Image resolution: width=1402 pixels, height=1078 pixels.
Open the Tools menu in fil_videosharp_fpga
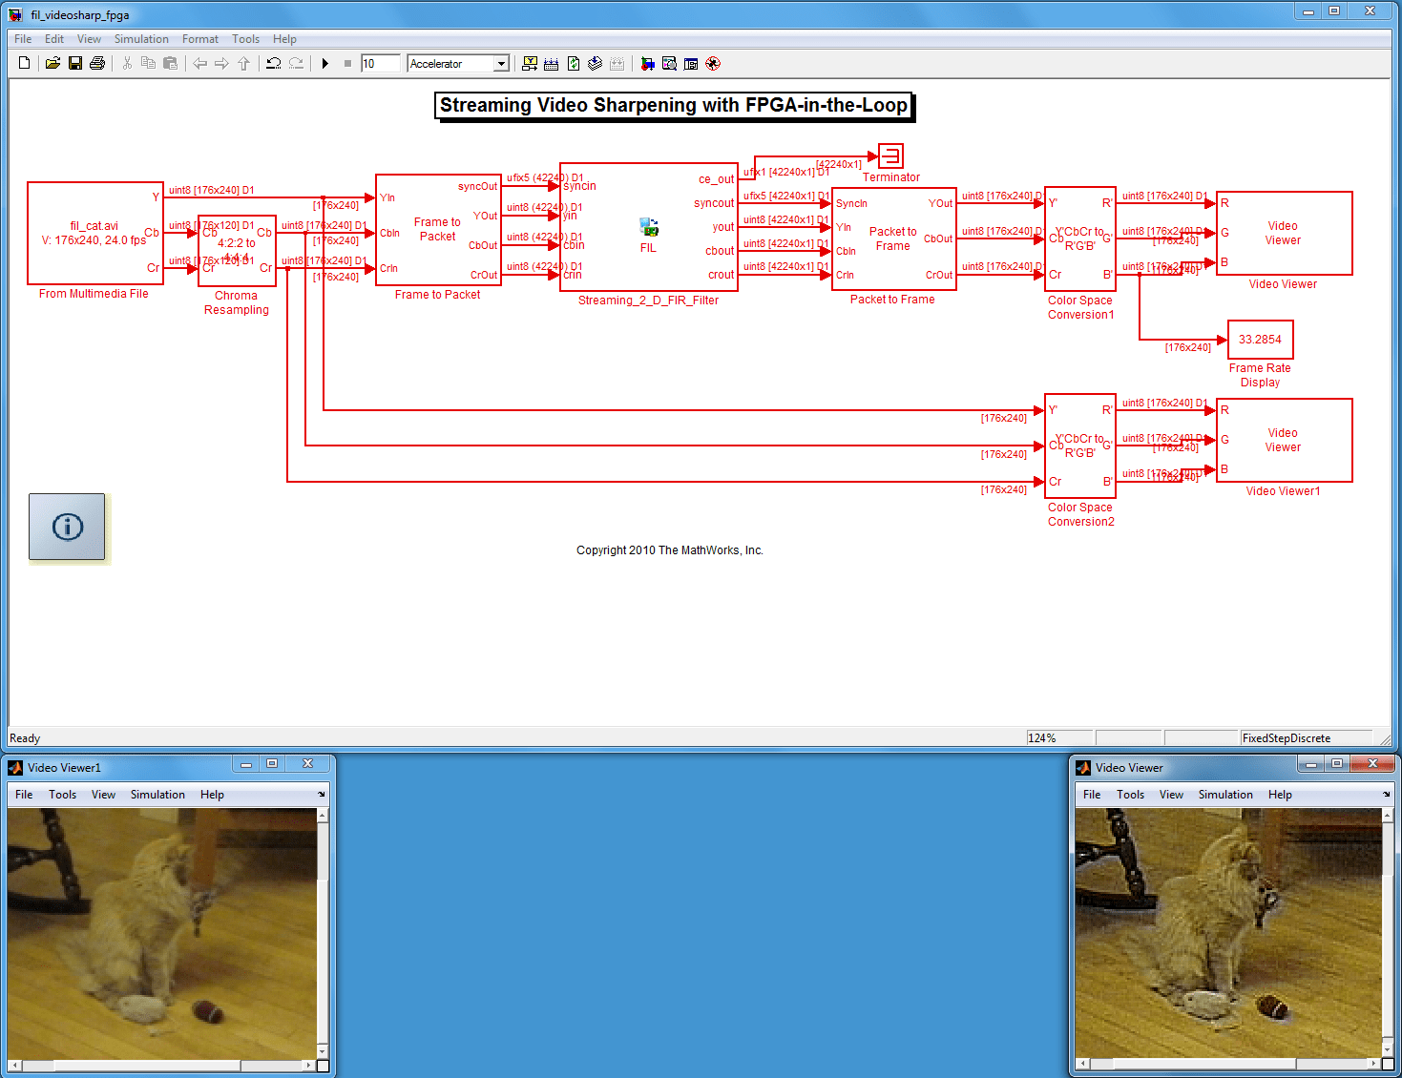245,39
